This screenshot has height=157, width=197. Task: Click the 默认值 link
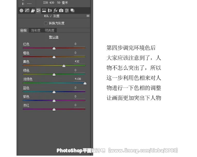click(x=54, y=37)
